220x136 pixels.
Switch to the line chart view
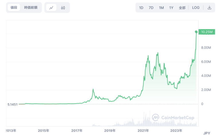pos(51,8)
